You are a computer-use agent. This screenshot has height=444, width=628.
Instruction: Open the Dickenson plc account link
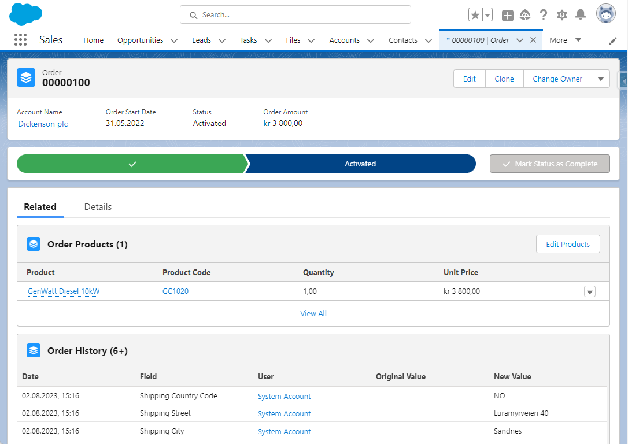coord(43,124)
